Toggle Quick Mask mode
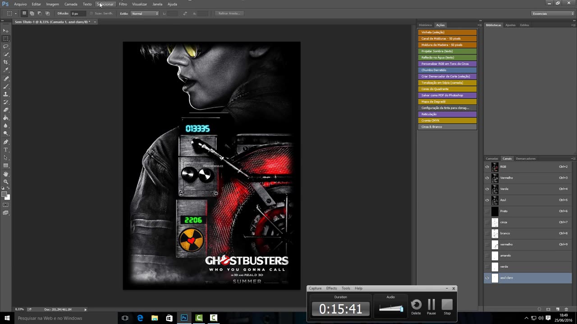The height and width of the screenshot is (324, 577). coord(6,205)
